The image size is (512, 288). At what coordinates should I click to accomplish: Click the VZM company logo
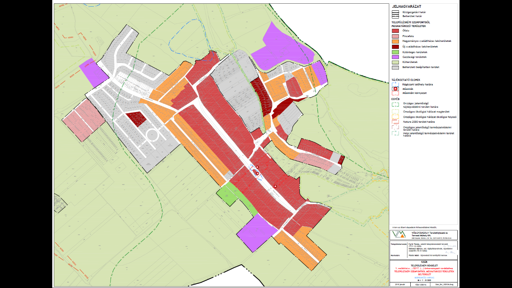(x=398, y=234)
